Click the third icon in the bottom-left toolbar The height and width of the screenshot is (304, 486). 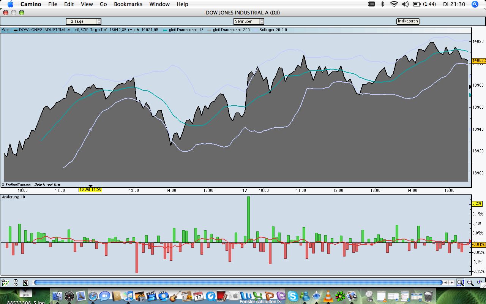(x=25, y=283)
